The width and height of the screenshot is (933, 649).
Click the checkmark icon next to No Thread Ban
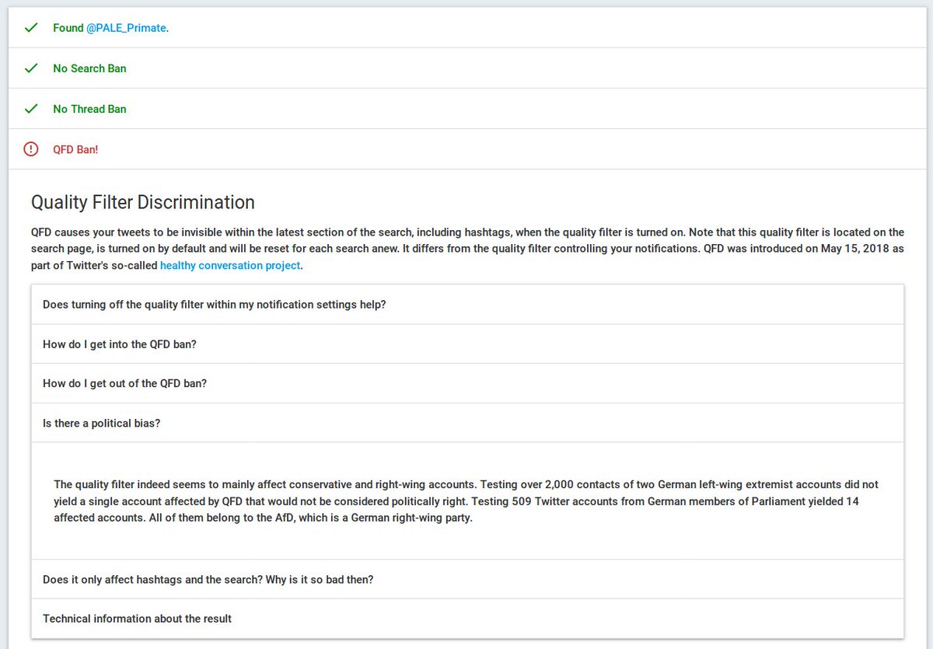click(31, 109)
